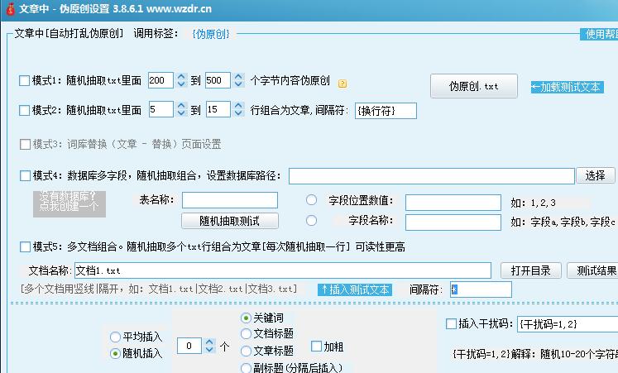Click 随机抽取测试 button
This screenshot has height=373, width=618.
coord(230,221)
